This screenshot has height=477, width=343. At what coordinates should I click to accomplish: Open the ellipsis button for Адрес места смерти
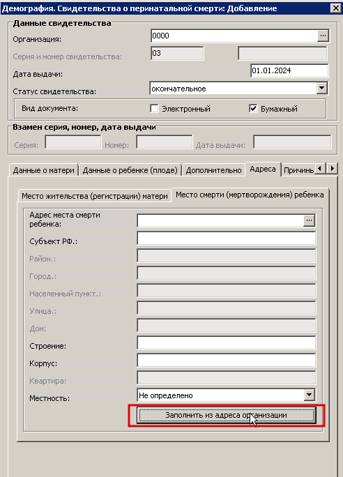[x=309, y=220]
